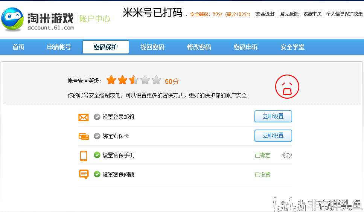Screen dimensions: 364x212
Task: Switch to 修改密码 tab
Action: tap(199, 47)
